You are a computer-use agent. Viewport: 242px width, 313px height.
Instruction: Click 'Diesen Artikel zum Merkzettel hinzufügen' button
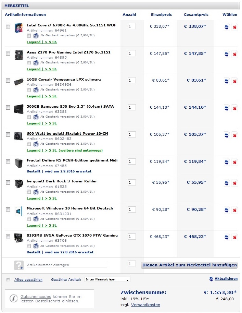coord(189,265)
